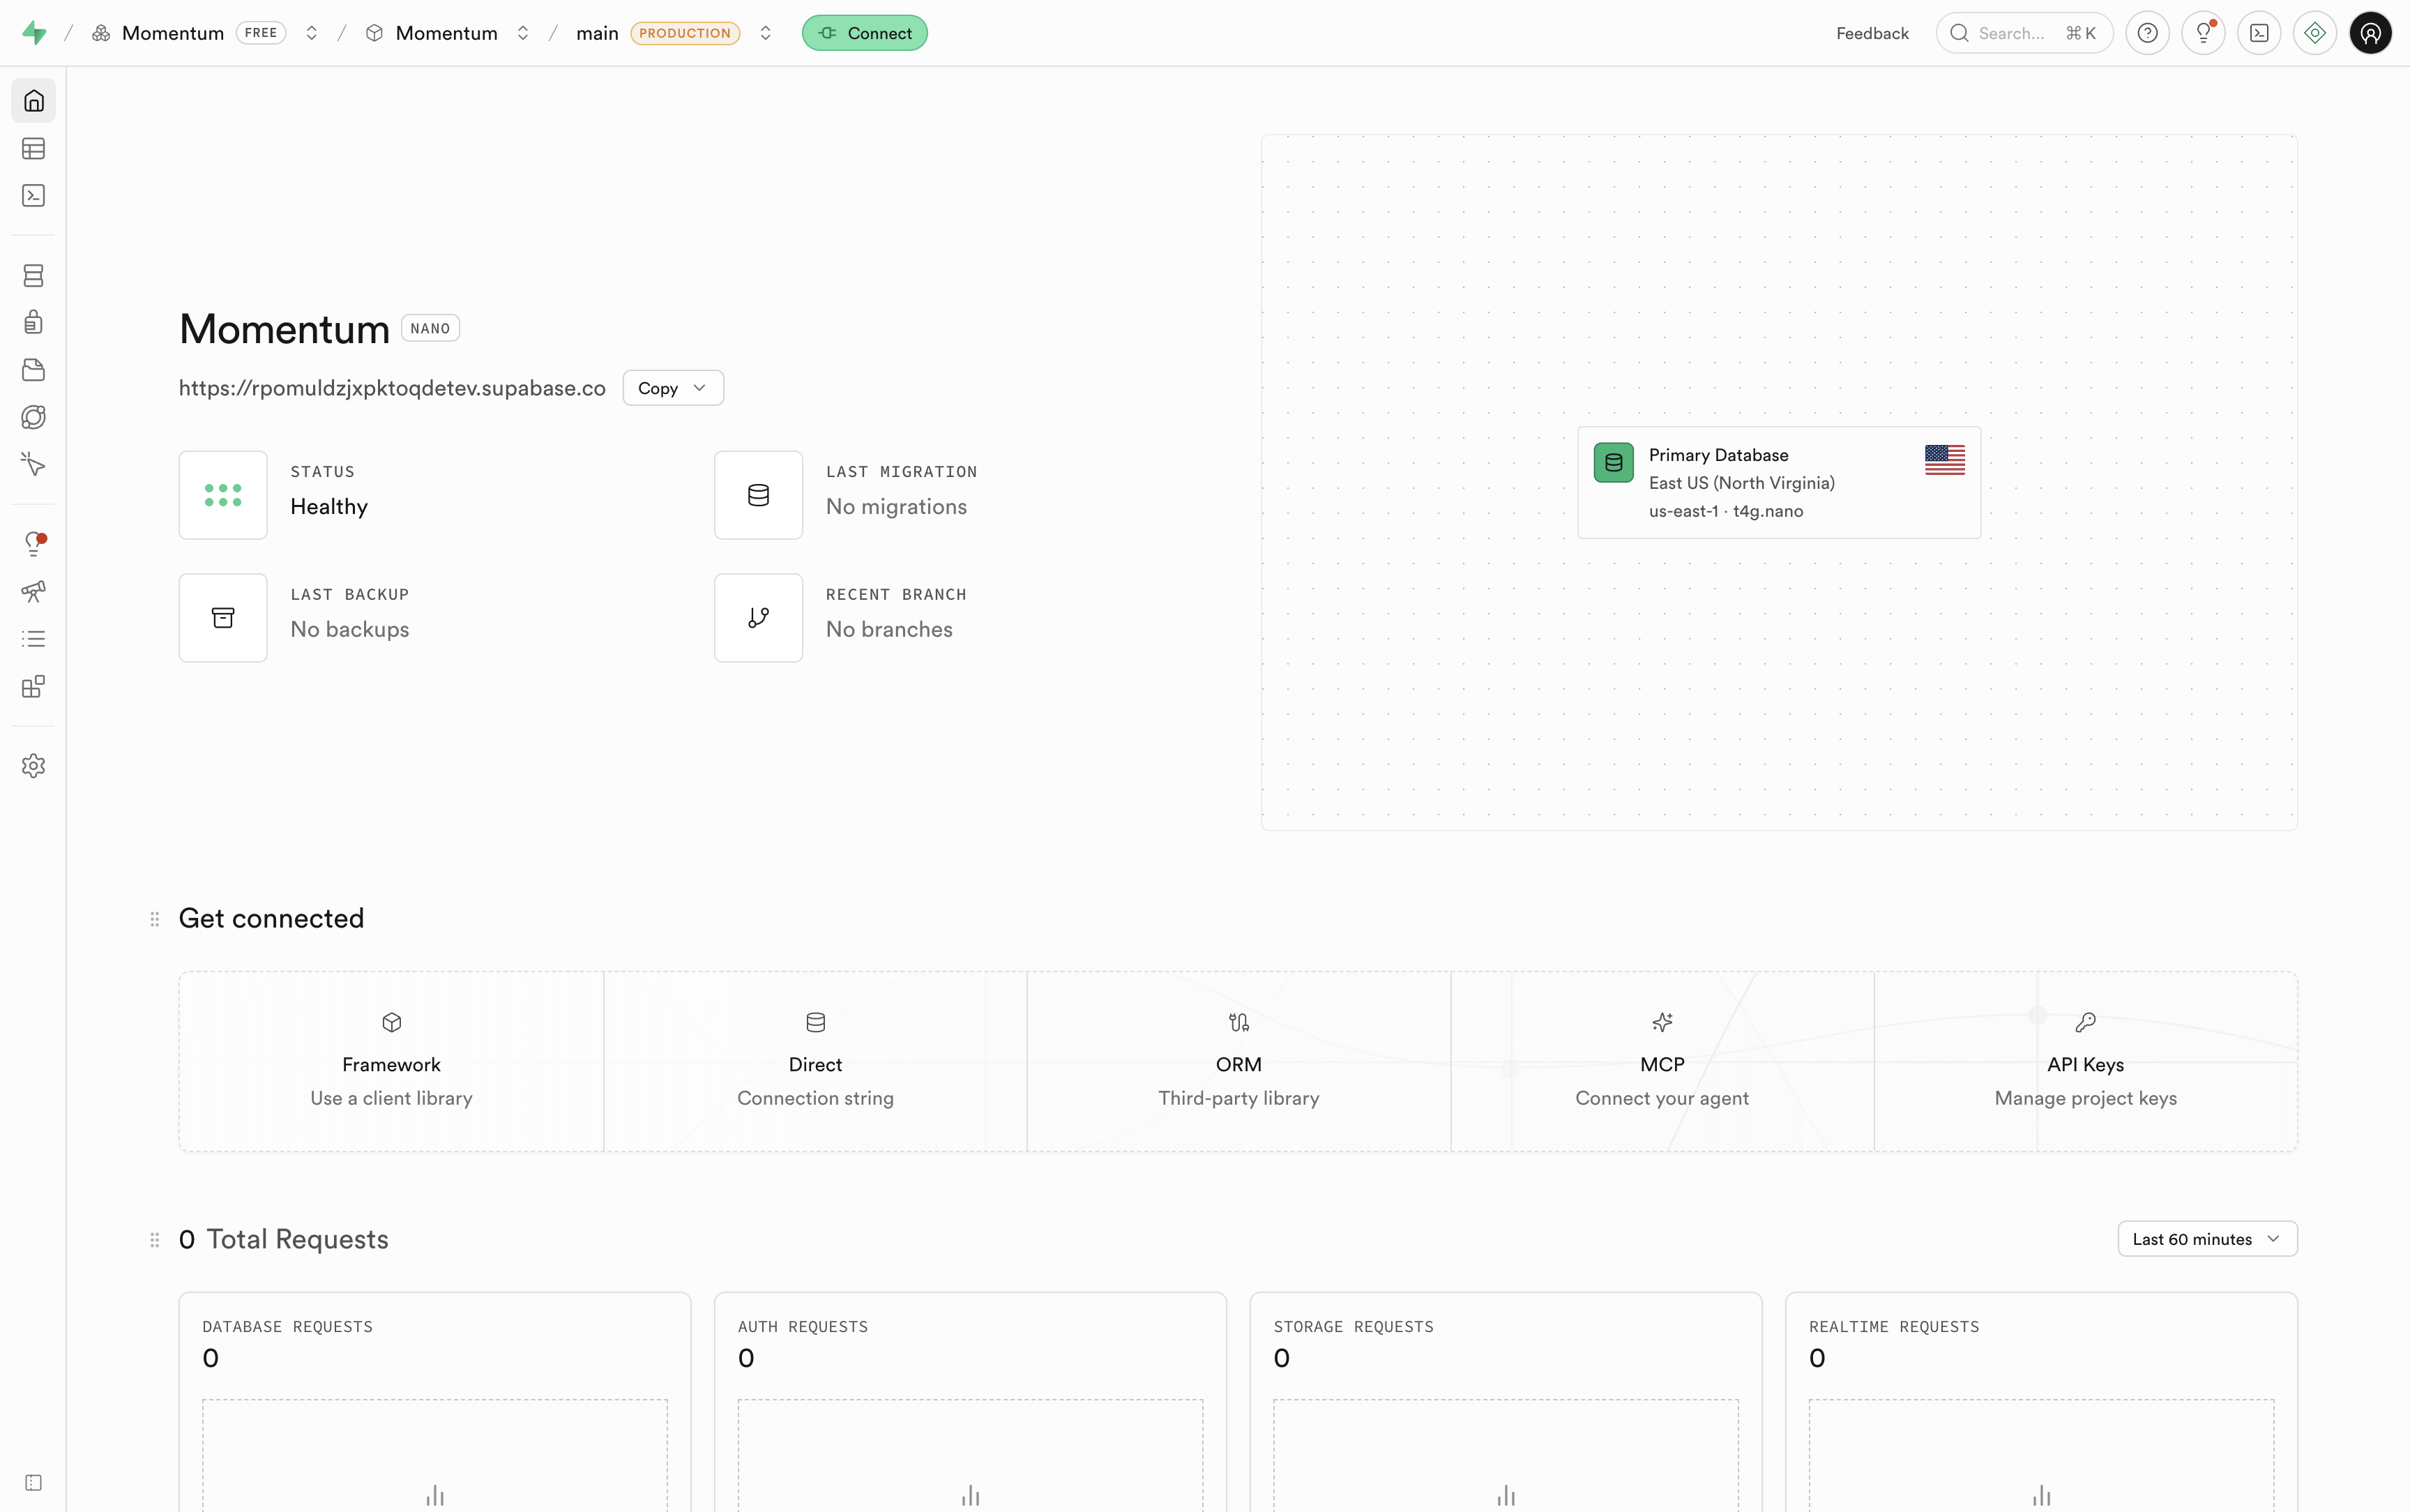Open the Copy URL dropdown
The height and width of the screenshot is (1512, 2410).
[x=673, y=388]
